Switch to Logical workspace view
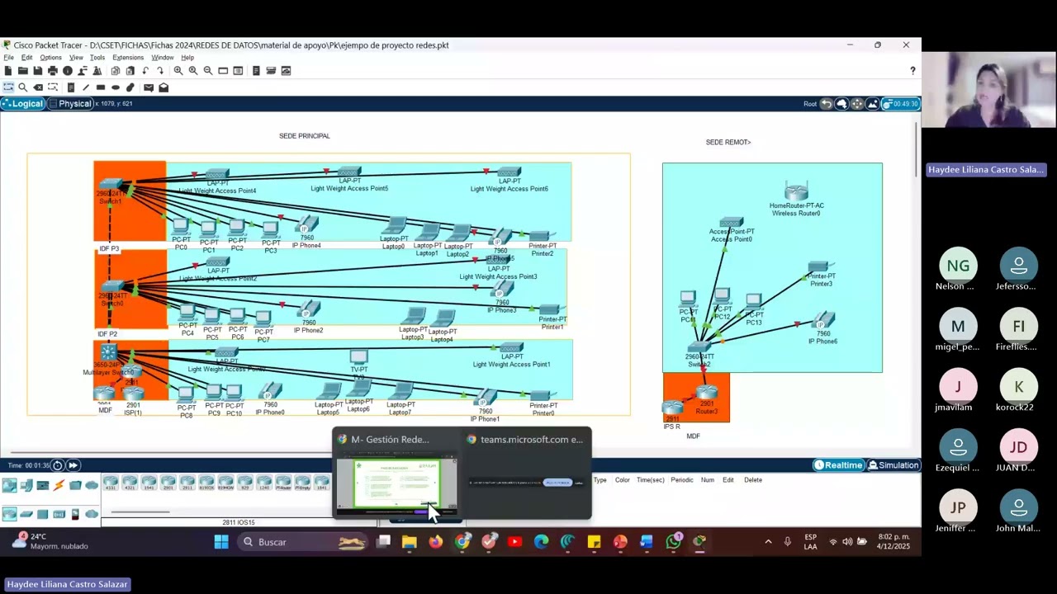This screenshot has width=1057, height=594. 22,104
